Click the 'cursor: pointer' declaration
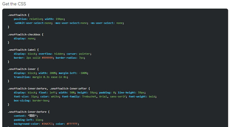This screenshot has height=127, width=229. (79, 54)
